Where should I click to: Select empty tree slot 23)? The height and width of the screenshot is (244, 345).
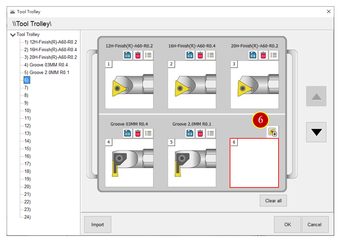(x=27, y=210)
